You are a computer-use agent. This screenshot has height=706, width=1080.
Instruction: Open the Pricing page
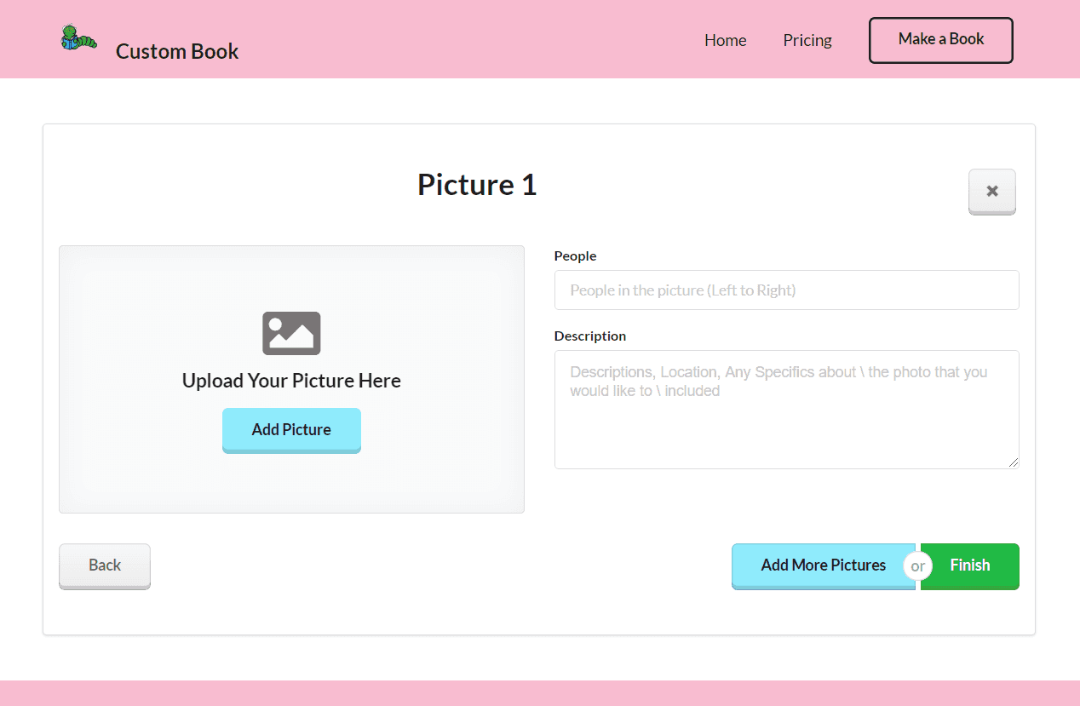tap(807, 40)
